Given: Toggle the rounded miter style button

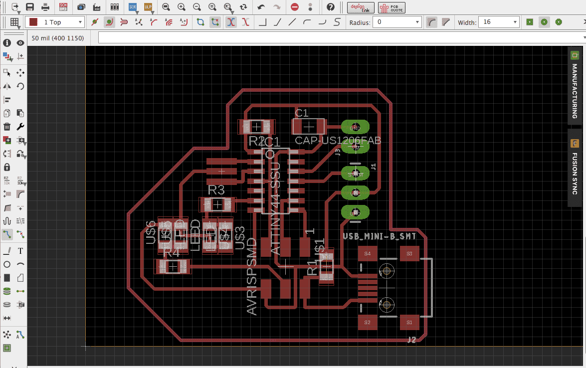Looking at the screenshot, I should [432, 22].
